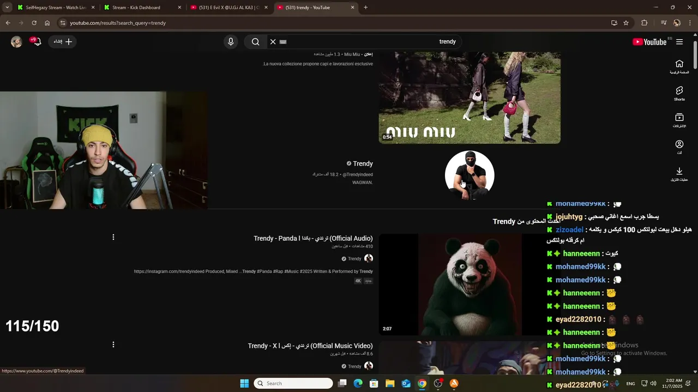Expand the Chrome tab search dropdown

[7, 8]
